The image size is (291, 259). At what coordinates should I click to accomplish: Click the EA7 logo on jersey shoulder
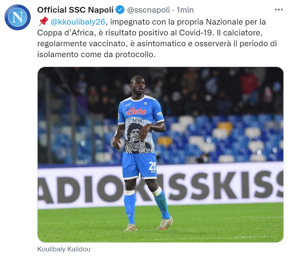pyautogui.click(x=128, y=105)
